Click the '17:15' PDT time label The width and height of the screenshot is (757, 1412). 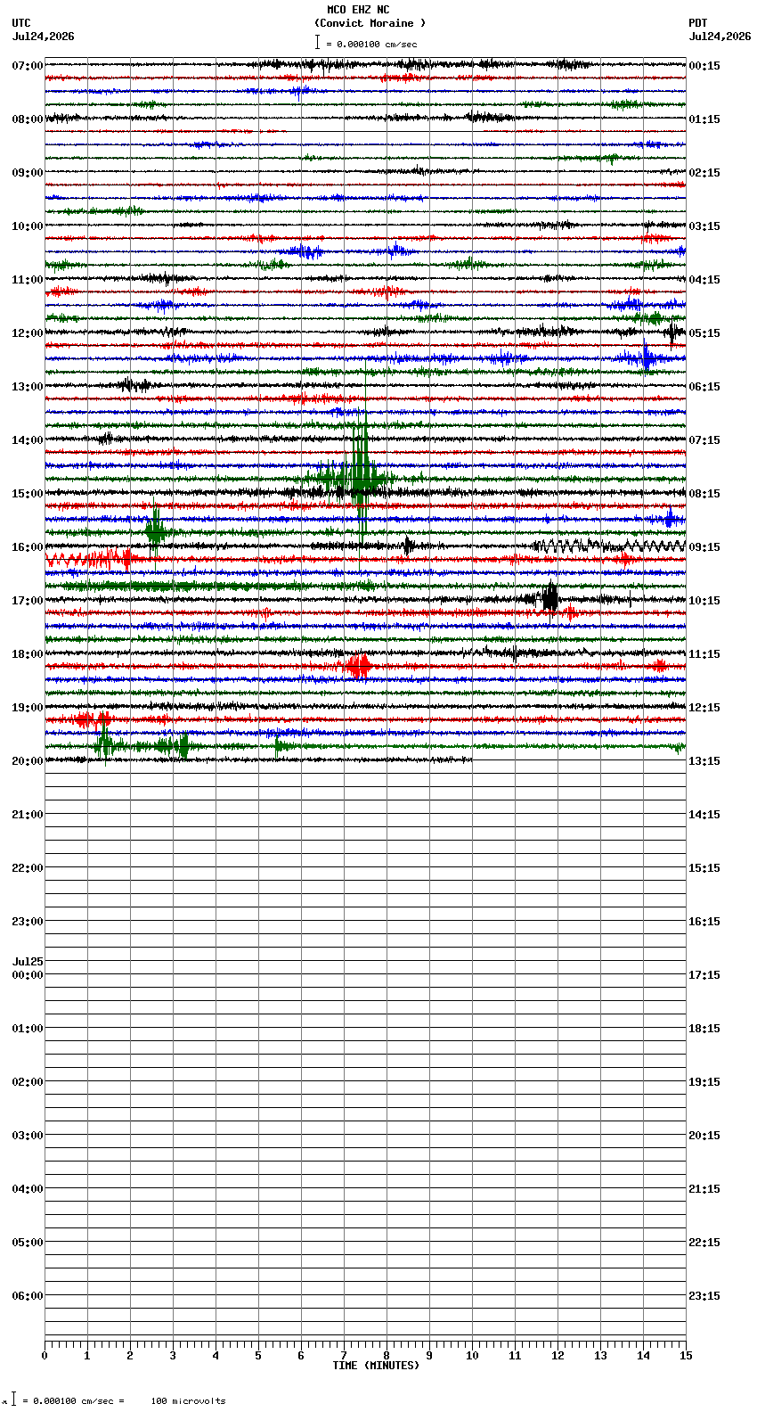coord(704,975)
